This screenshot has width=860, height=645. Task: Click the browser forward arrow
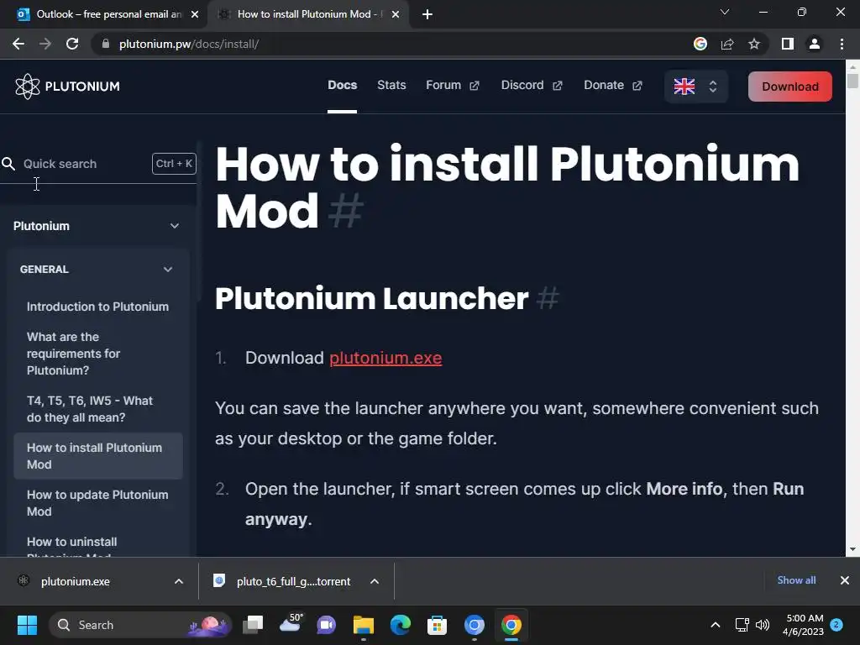click(x=45, y=44)
